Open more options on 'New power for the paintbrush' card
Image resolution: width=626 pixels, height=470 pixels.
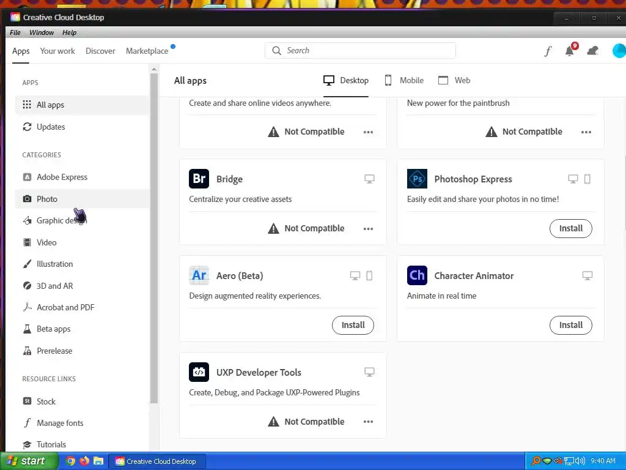(586, 132)
